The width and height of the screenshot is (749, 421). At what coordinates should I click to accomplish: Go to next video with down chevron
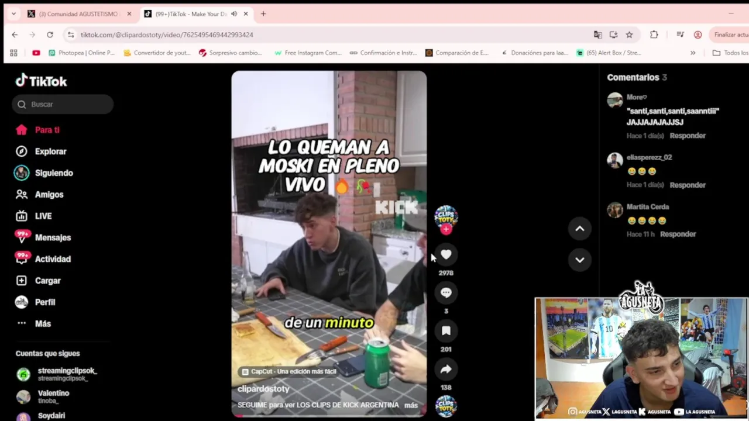click(580, 260)
